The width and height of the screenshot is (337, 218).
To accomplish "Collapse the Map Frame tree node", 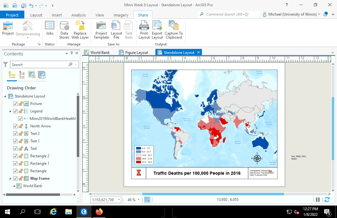I will [10, 178].
